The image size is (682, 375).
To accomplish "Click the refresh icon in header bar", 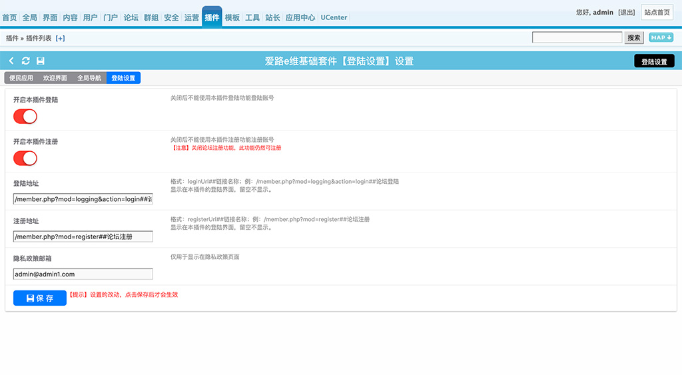I will (26, 61).
